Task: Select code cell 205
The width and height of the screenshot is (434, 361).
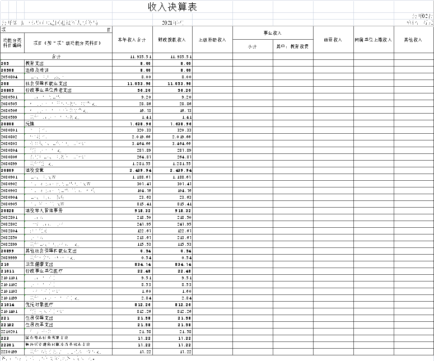Action: [x=12, y=63]
